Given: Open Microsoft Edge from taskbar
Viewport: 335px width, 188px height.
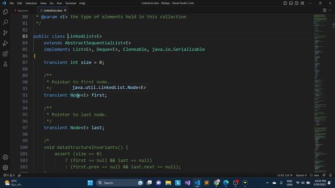Looking at the screenshot, I should pos(226,183).
